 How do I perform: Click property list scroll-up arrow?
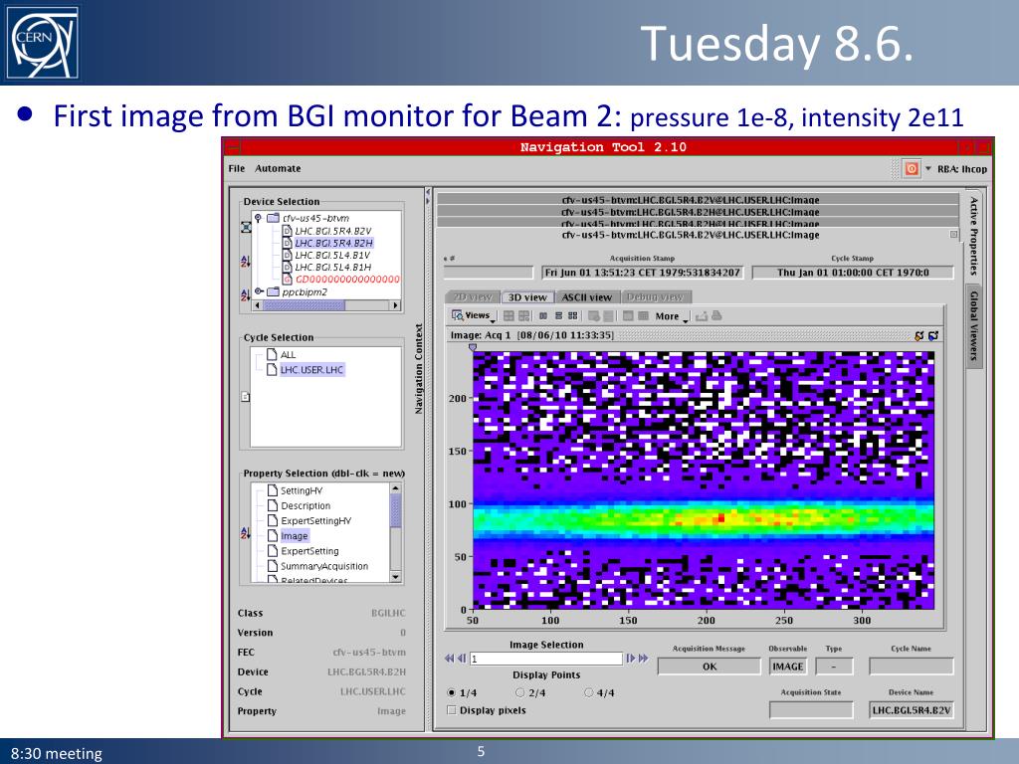click(x=395, y=487)
